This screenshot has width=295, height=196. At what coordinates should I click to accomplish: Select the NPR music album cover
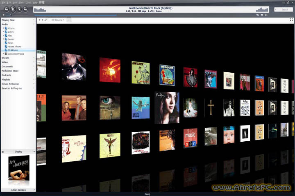[x=191, y=138]
